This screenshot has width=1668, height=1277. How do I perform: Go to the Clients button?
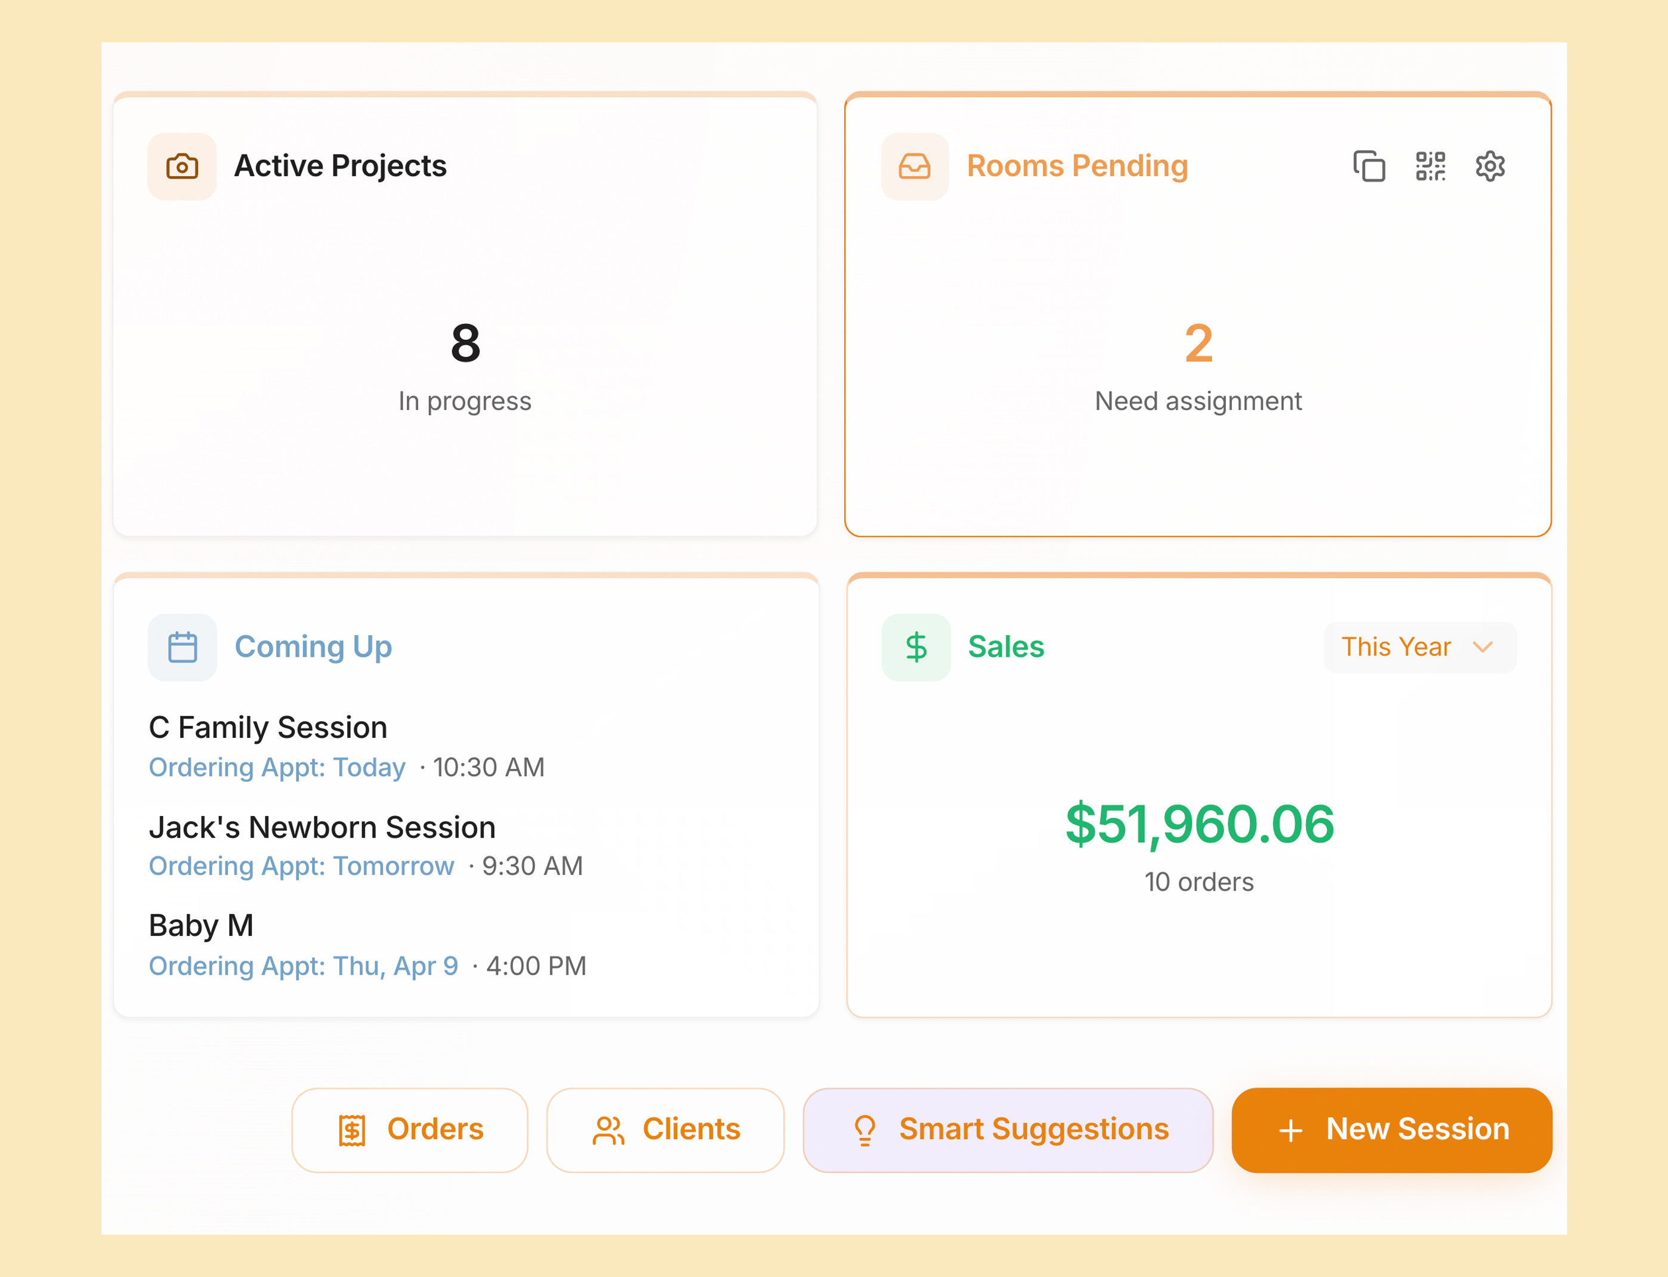(665, 1130)
